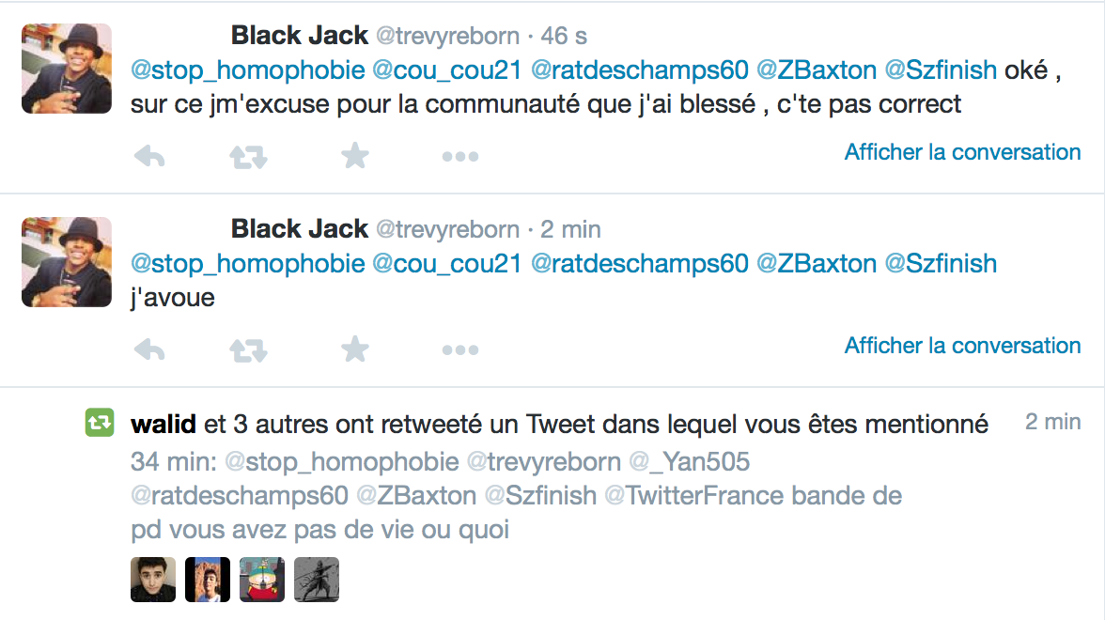View the cartoon character retweeter avatar
Viewport: 1105px width, 620px height.
pyautogui.click(x=262, y=579)
